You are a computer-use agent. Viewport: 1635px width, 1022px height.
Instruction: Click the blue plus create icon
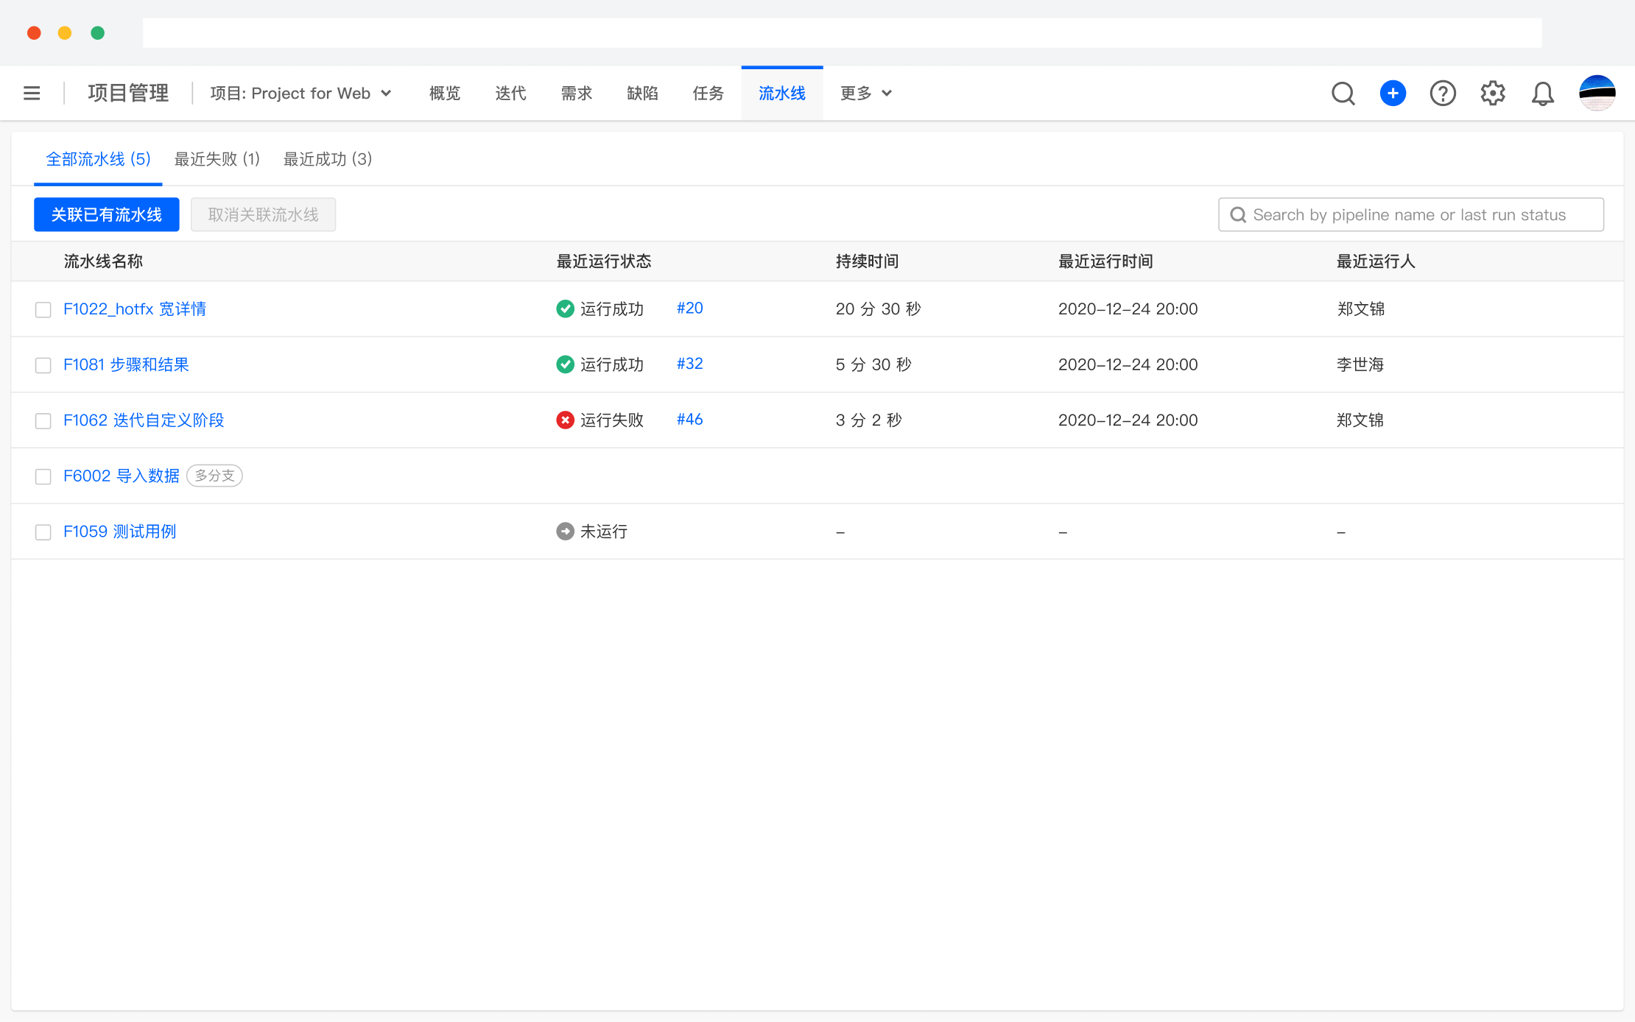point(1392,94)
